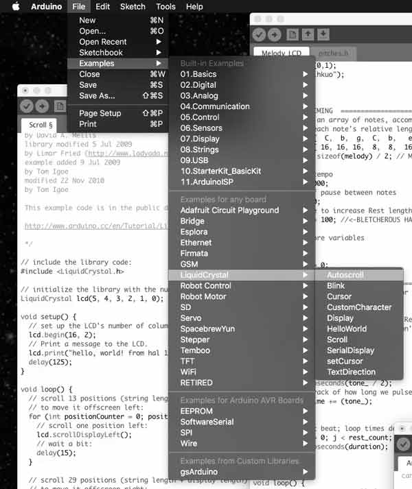Open Firmata library examples

coord(242,253)
